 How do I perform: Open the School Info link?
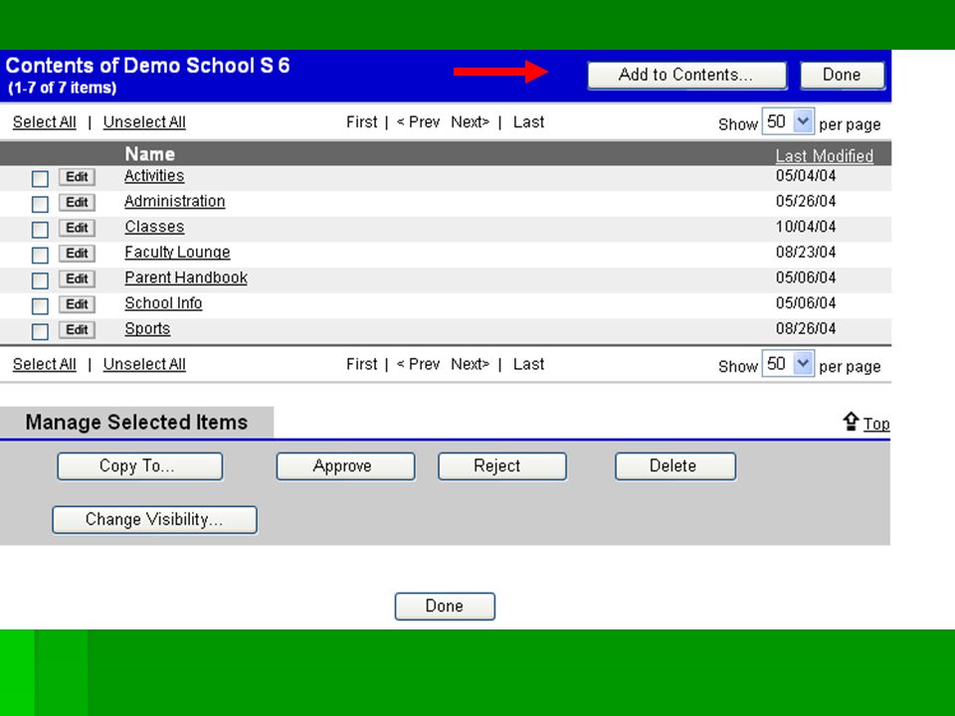point(163,303)
